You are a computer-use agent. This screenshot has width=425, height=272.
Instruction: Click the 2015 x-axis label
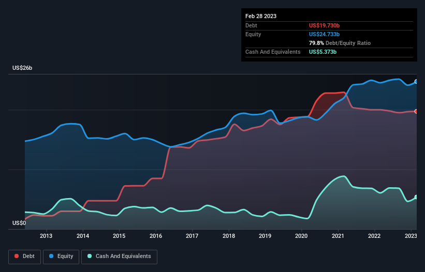119,236
